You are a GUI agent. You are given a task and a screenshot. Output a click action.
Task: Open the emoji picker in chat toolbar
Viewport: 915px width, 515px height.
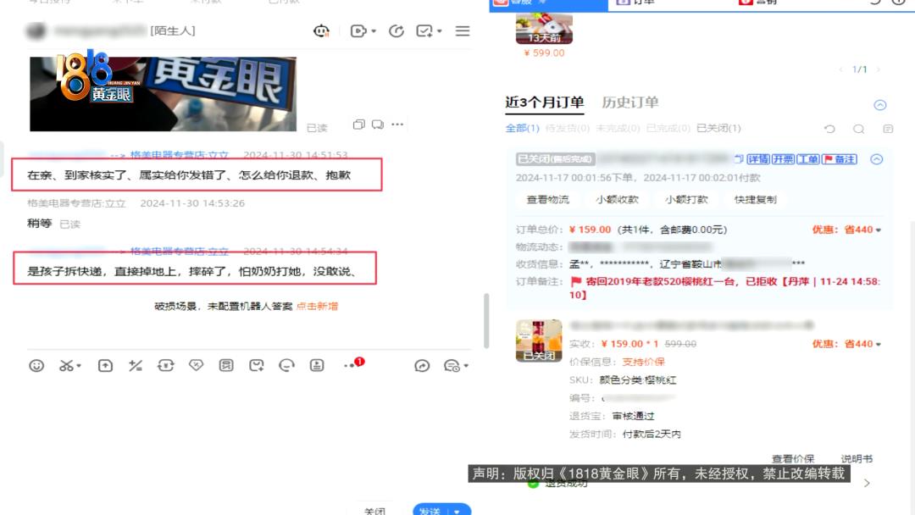pos(36,366)
